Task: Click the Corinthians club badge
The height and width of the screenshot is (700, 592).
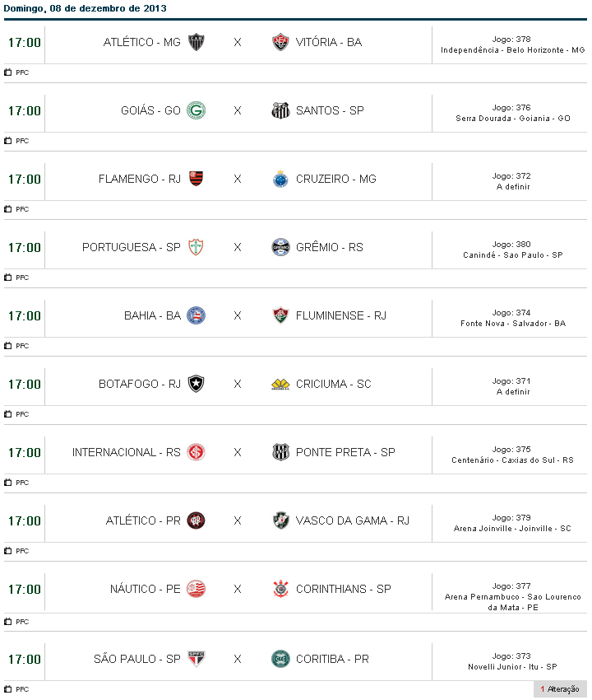Action: click(x=280, y=589)
